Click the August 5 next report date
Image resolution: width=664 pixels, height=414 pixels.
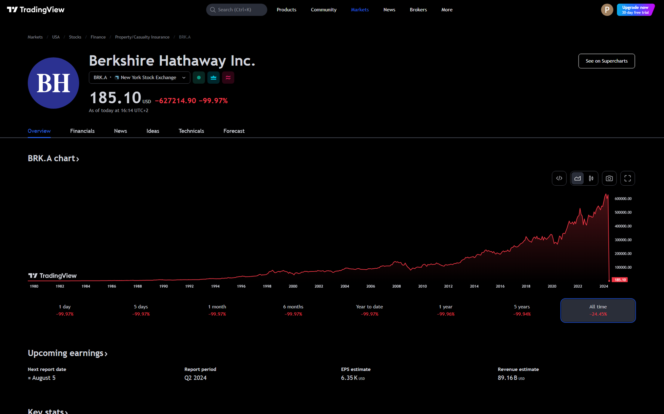42,378
